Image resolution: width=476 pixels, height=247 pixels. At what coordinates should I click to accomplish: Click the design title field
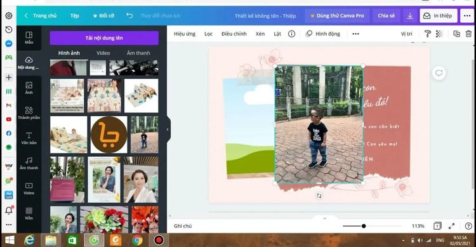point(265,16)
